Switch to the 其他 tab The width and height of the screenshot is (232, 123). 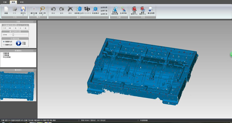tap(22, 2)
